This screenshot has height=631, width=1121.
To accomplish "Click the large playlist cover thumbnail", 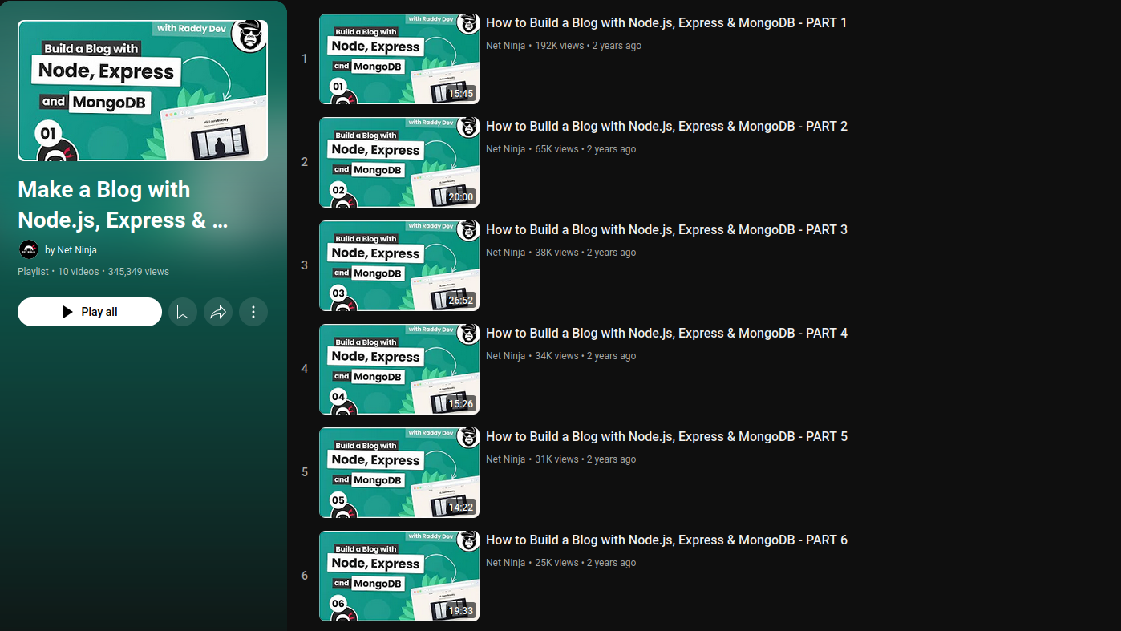I will [x=143, y=91].
